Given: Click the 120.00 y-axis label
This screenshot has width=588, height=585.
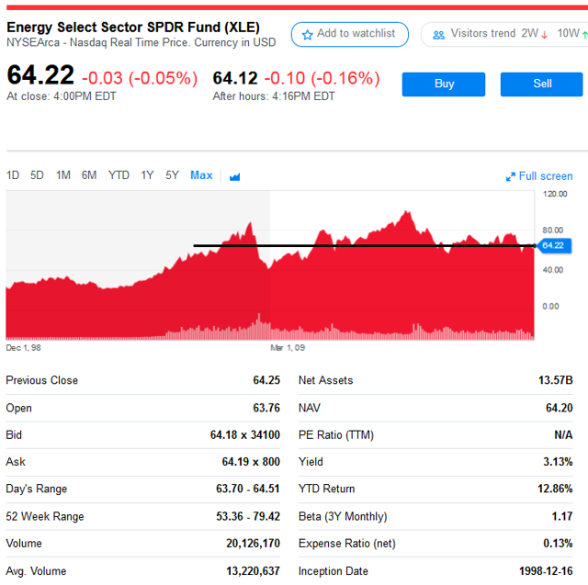Looking at the screenshot, I should (555, 194).
